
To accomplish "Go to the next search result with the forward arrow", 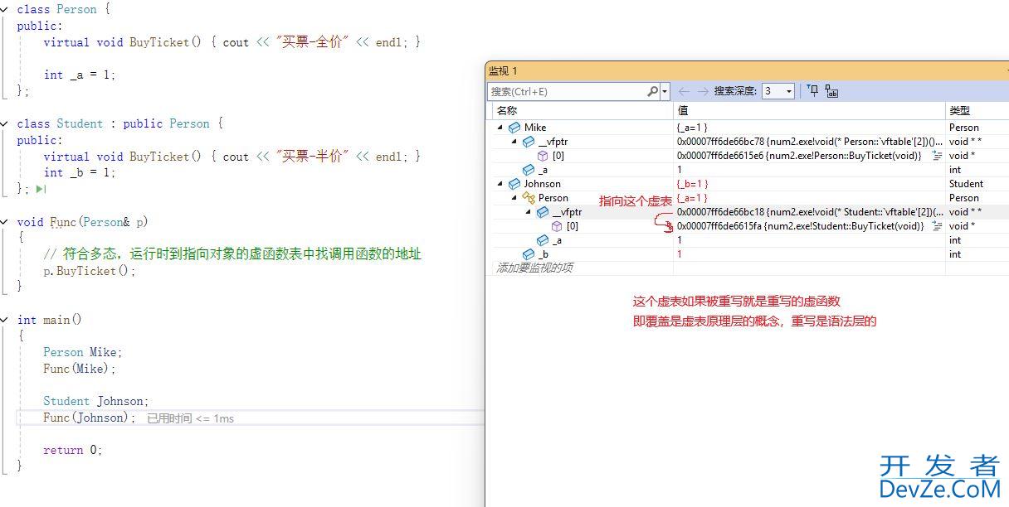I will point(703,91).
